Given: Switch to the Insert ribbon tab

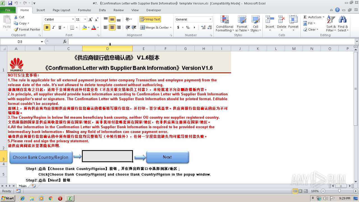Looking at the screenshot, I should click(41, 10).
